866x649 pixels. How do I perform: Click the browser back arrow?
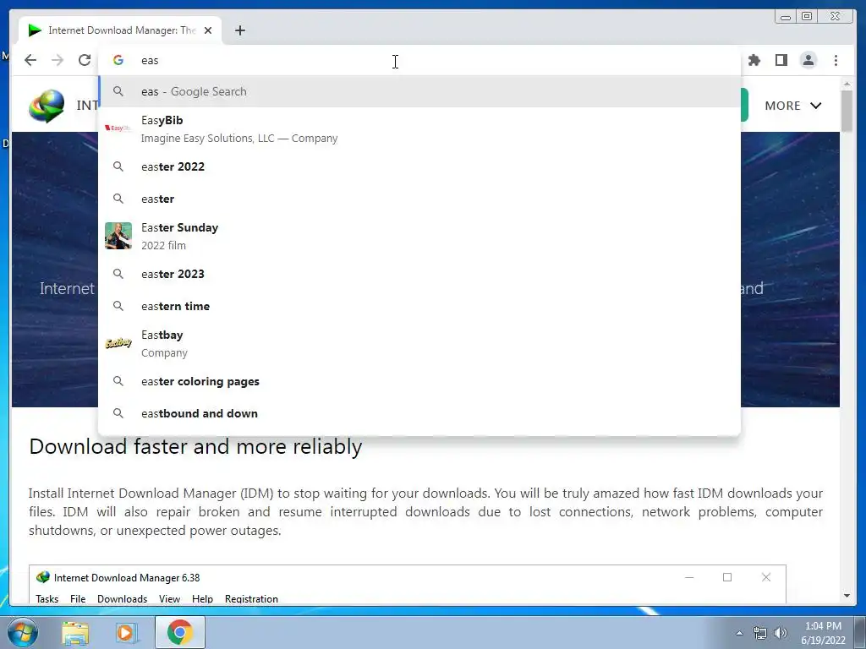[30, 60]
